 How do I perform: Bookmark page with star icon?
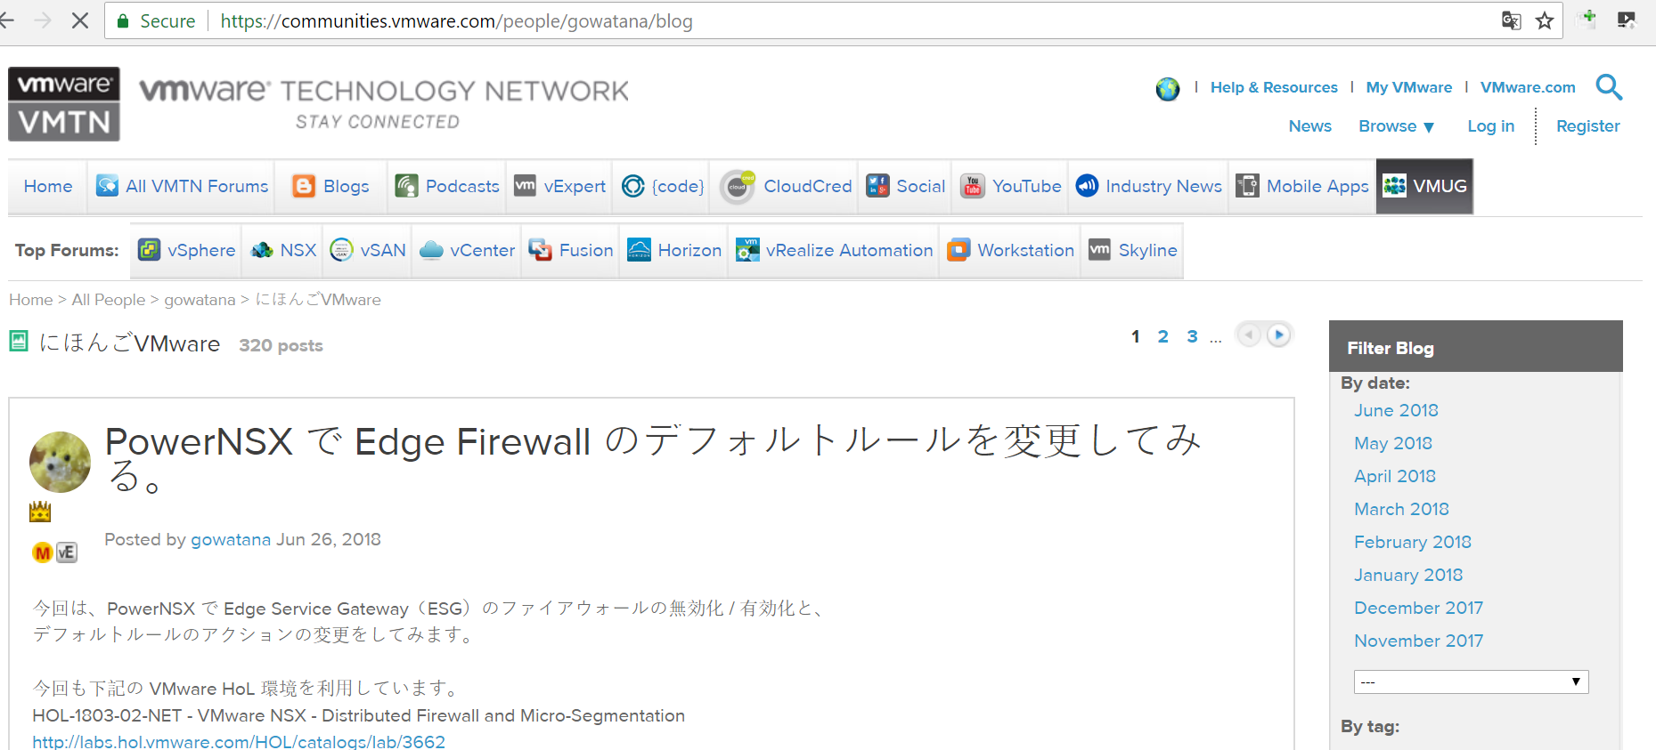click(1545, 20)
